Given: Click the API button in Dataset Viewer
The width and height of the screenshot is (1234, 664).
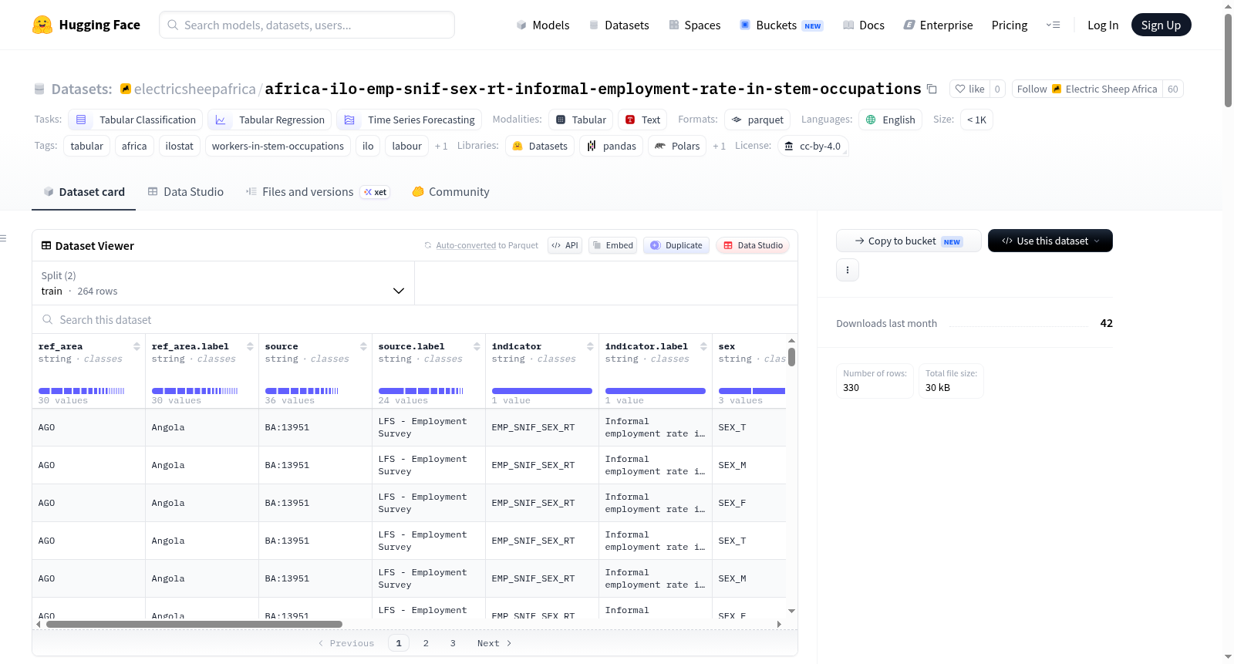Looking at the screenshot, I should [565, 245].
